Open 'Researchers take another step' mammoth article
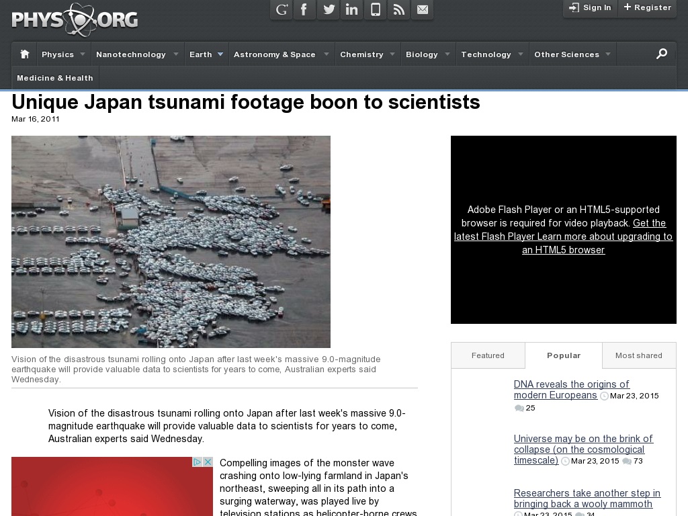 pyautogui.click(x=587, y=499)
